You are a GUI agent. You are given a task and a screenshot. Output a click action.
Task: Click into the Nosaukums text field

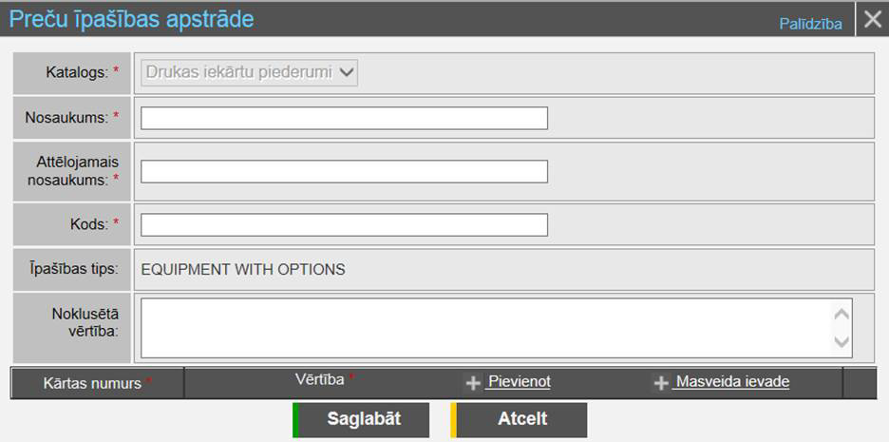(x=344, y=118)
